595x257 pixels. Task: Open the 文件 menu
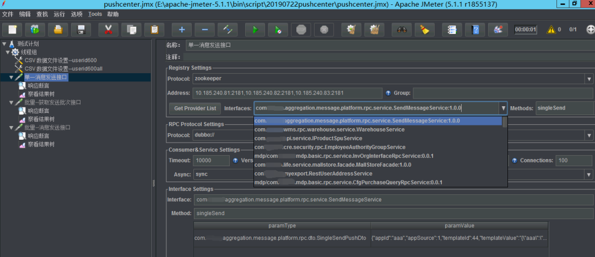(8, 14)
